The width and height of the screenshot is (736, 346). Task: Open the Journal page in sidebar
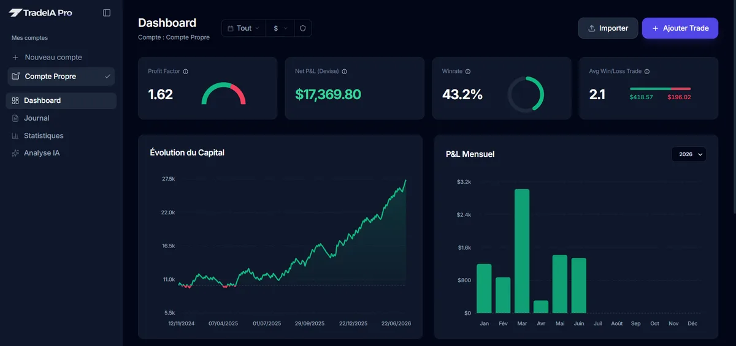tap(61, 118)
